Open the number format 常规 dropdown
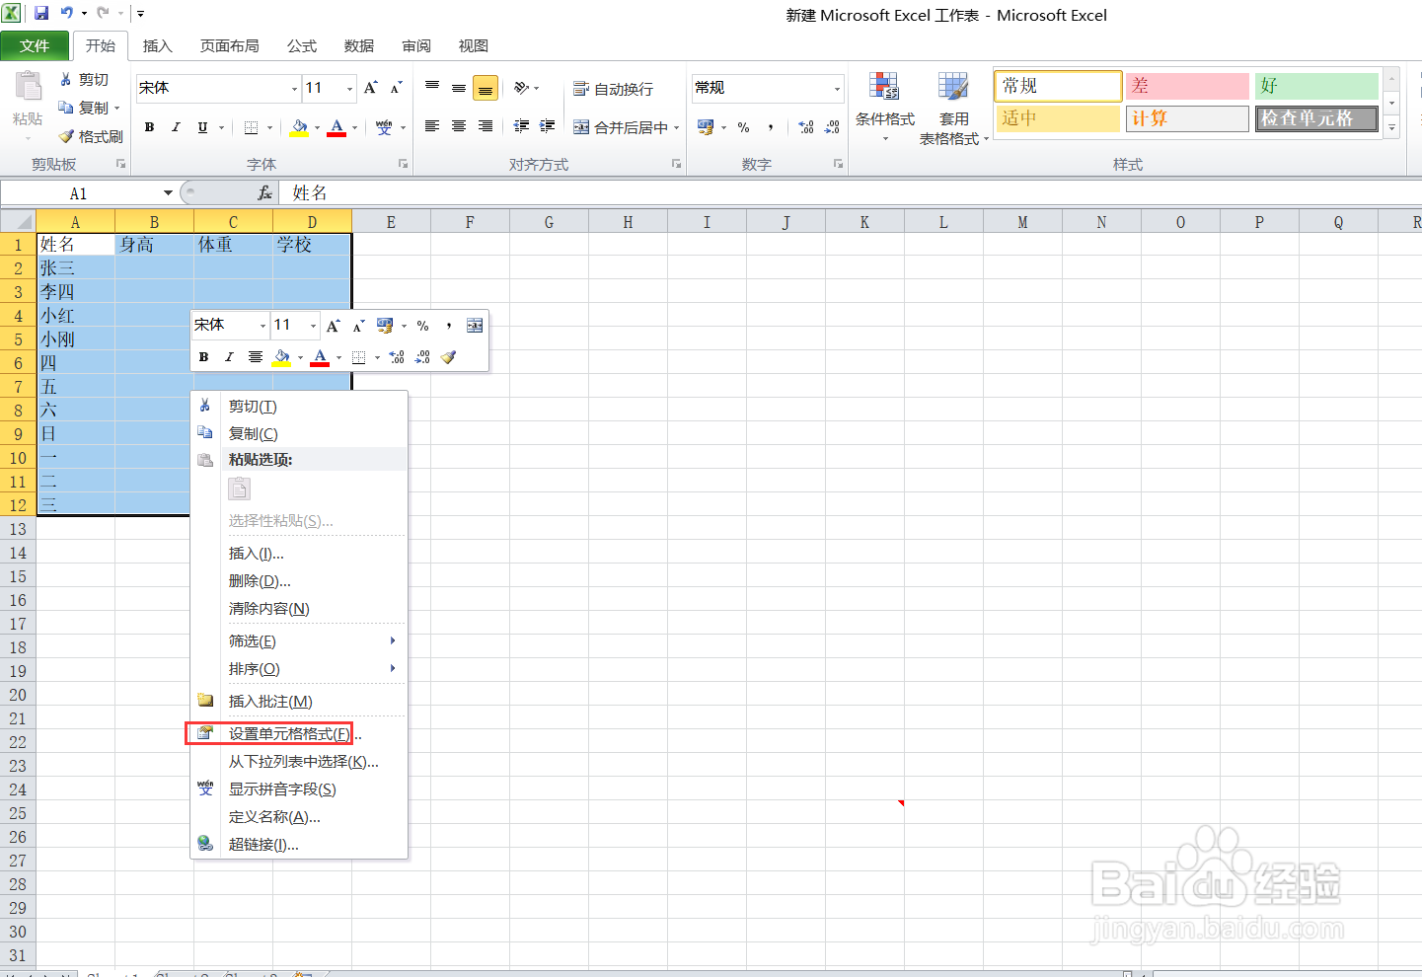This screenshot has width=1422, height=977. (x=837, y=89)
